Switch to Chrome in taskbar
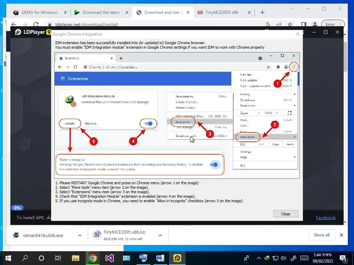 [x=93, y=258]
